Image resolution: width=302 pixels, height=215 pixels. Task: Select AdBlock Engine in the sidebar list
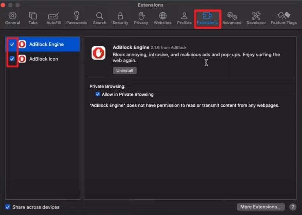click(x=44, y=44)
